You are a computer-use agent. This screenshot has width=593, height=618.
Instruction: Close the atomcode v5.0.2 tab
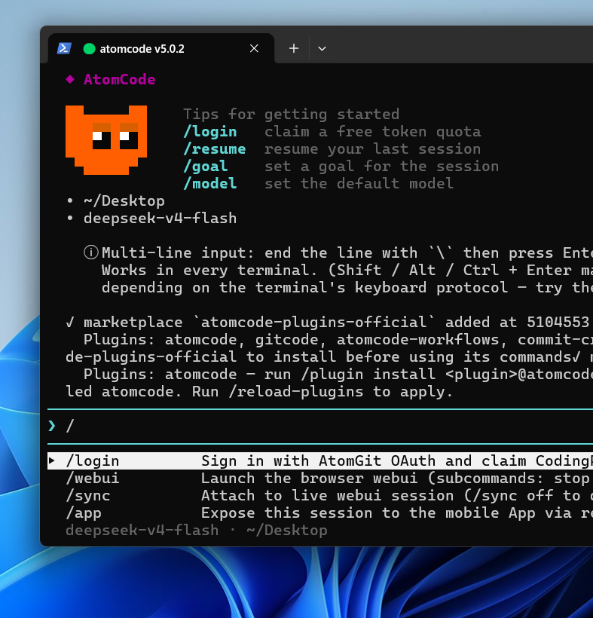[x=254, y=48]
